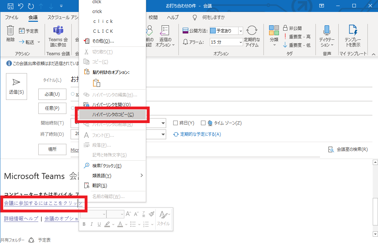378x243 pixels.
Task: Toggle italic in the mini toolbar
Action: (91, 224)
